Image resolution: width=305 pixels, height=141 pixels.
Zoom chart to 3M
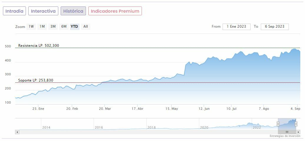coord(53,26)
